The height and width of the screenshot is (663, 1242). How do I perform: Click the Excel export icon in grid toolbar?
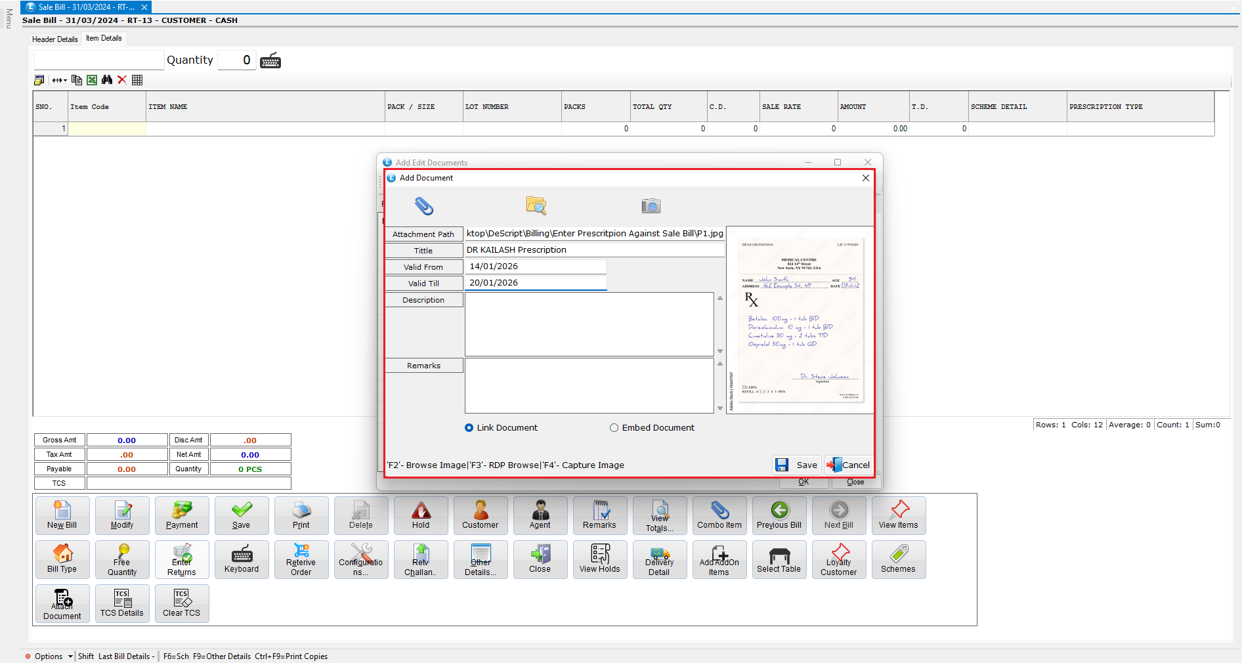pos(92,80)
